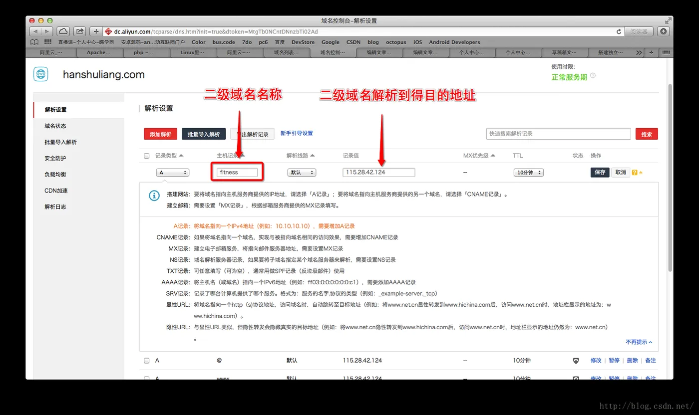Click the plus add-bookmark button beside the address bar
The image size is (699, 415).
tap(96, 31)
